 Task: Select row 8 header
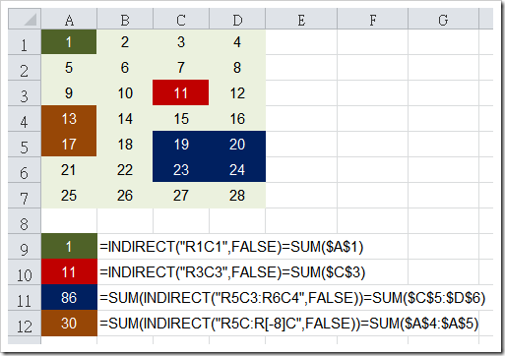coord(25,221)
